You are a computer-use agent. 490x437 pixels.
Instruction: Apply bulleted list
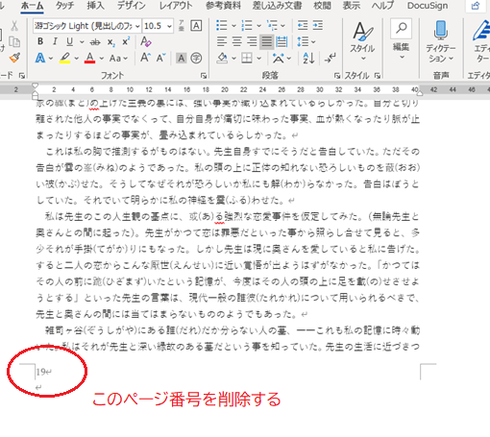coord(222,25)
